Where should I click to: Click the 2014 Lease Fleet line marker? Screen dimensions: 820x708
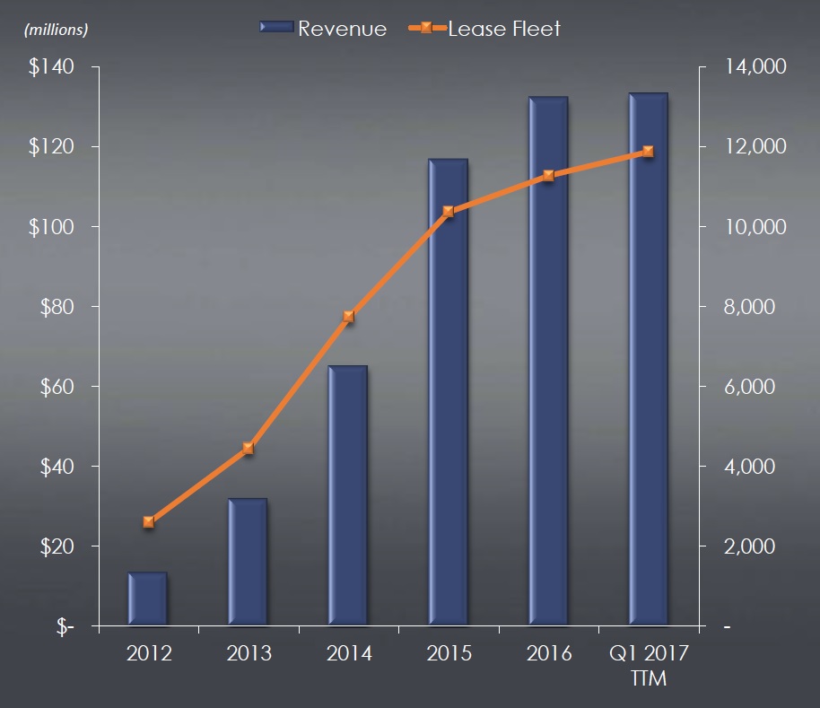pos(349,317)
